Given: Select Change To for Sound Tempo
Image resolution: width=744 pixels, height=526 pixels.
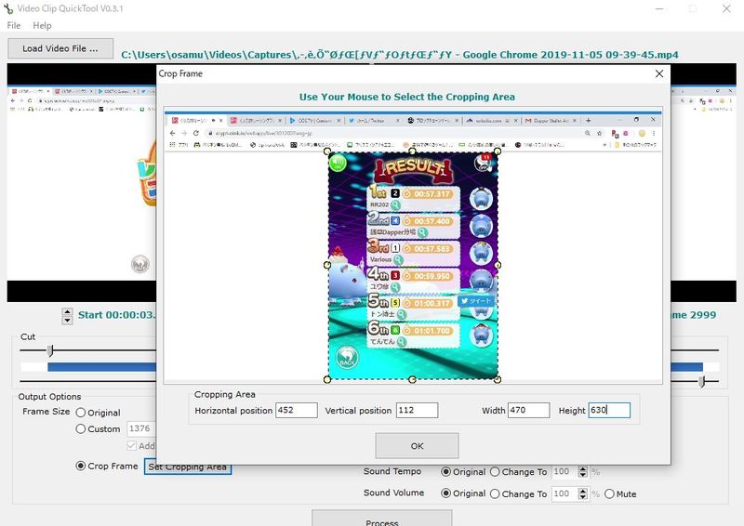Looking at the screenshot, I should coord(495,472).
